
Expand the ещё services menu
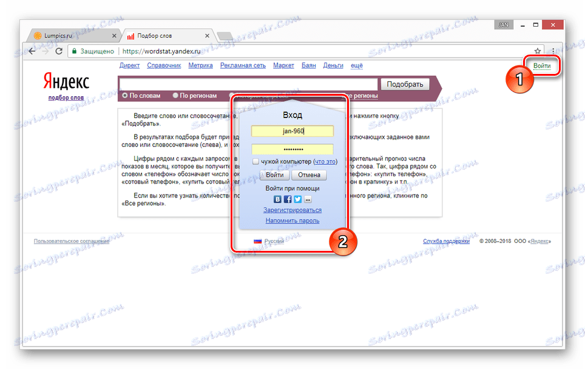[357, 65]
